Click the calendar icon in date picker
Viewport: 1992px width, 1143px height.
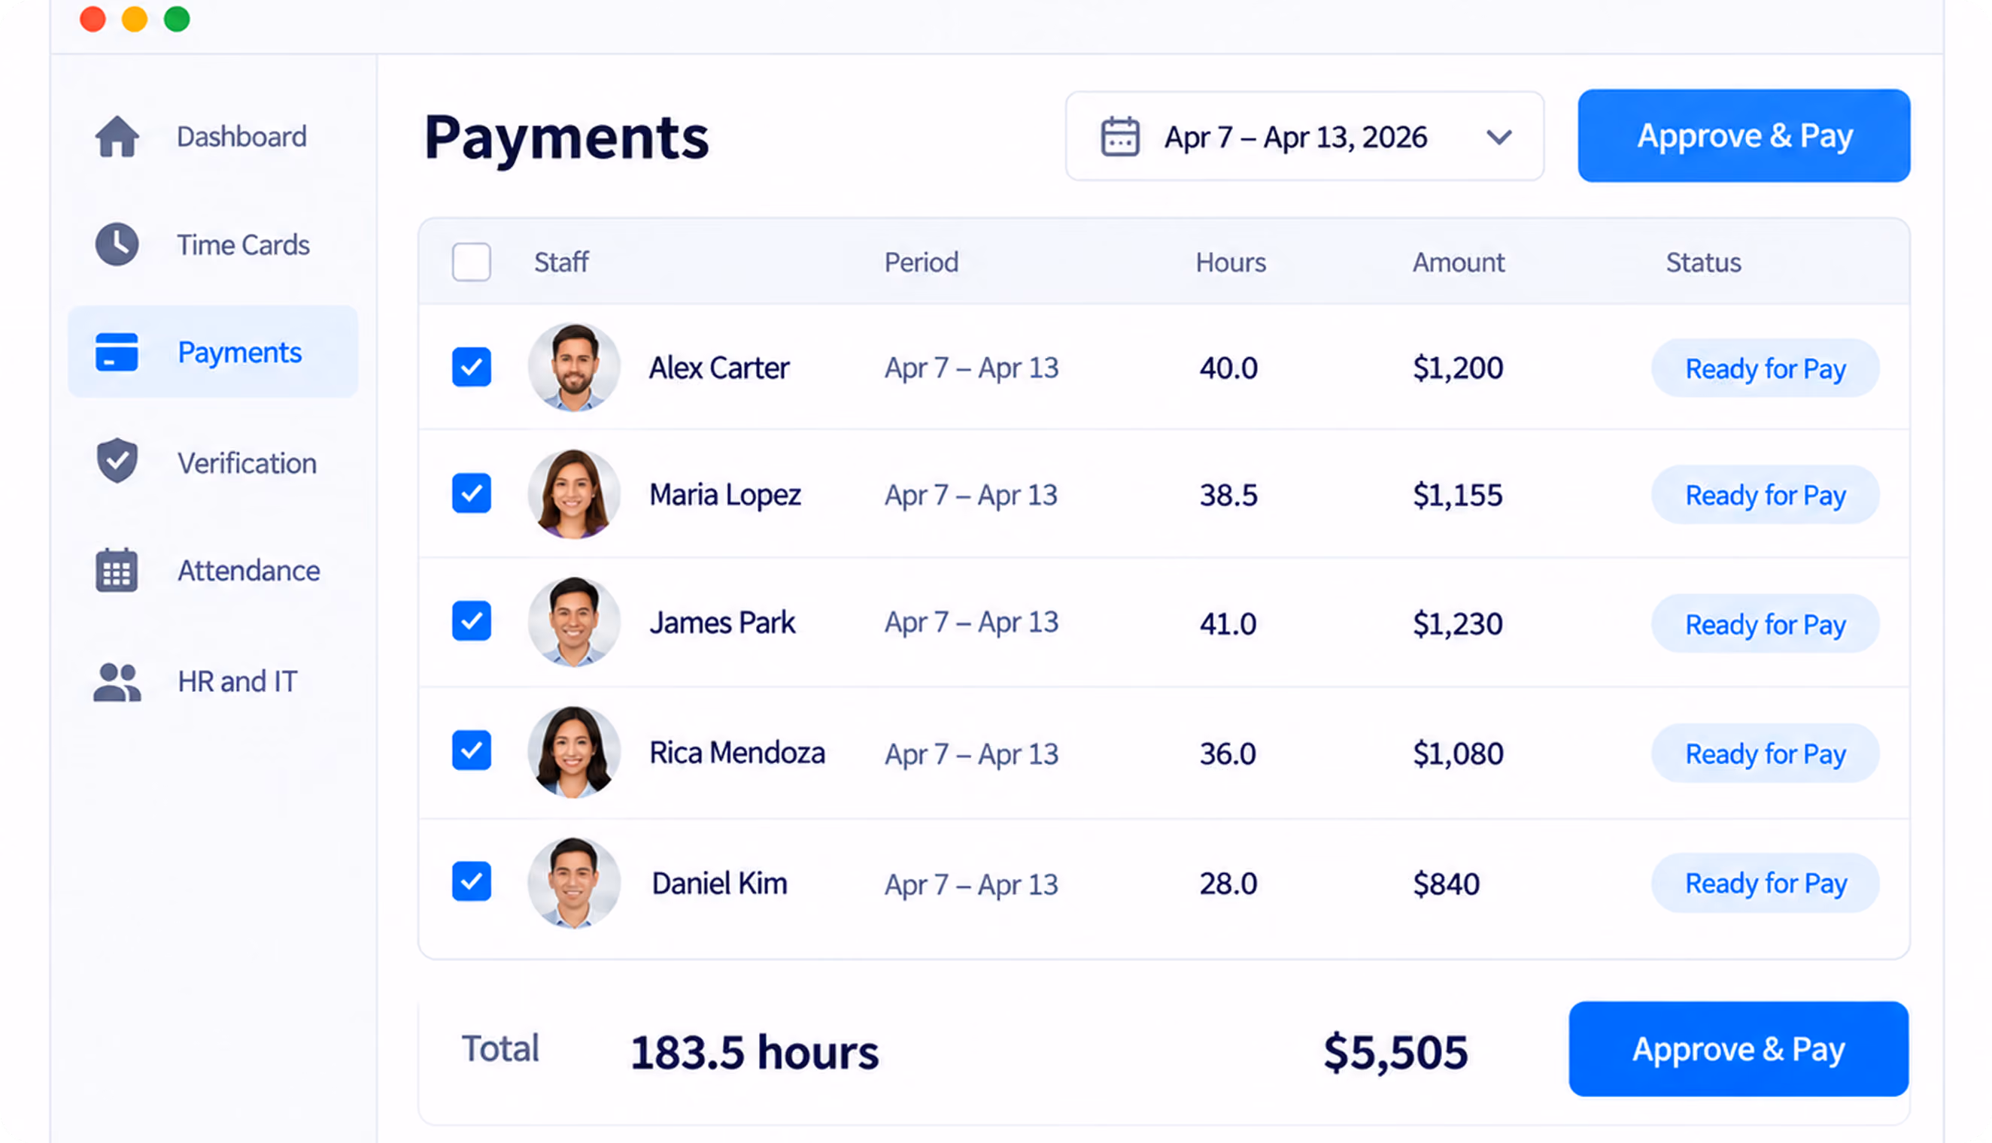click(x=1120, y=137)
